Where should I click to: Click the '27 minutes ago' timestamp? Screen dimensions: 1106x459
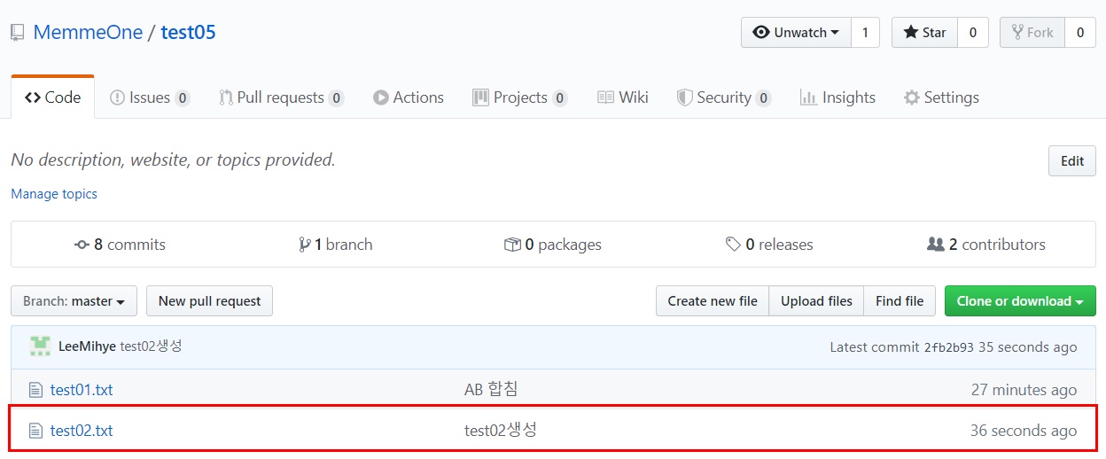tap(1024, 390)
